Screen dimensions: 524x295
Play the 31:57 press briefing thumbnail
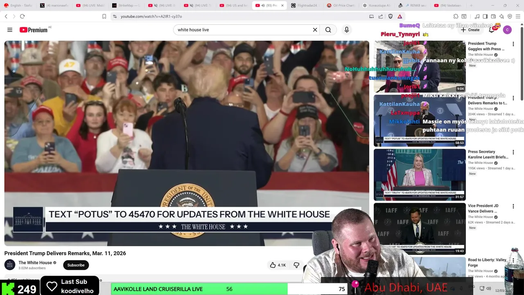(420, 175)
